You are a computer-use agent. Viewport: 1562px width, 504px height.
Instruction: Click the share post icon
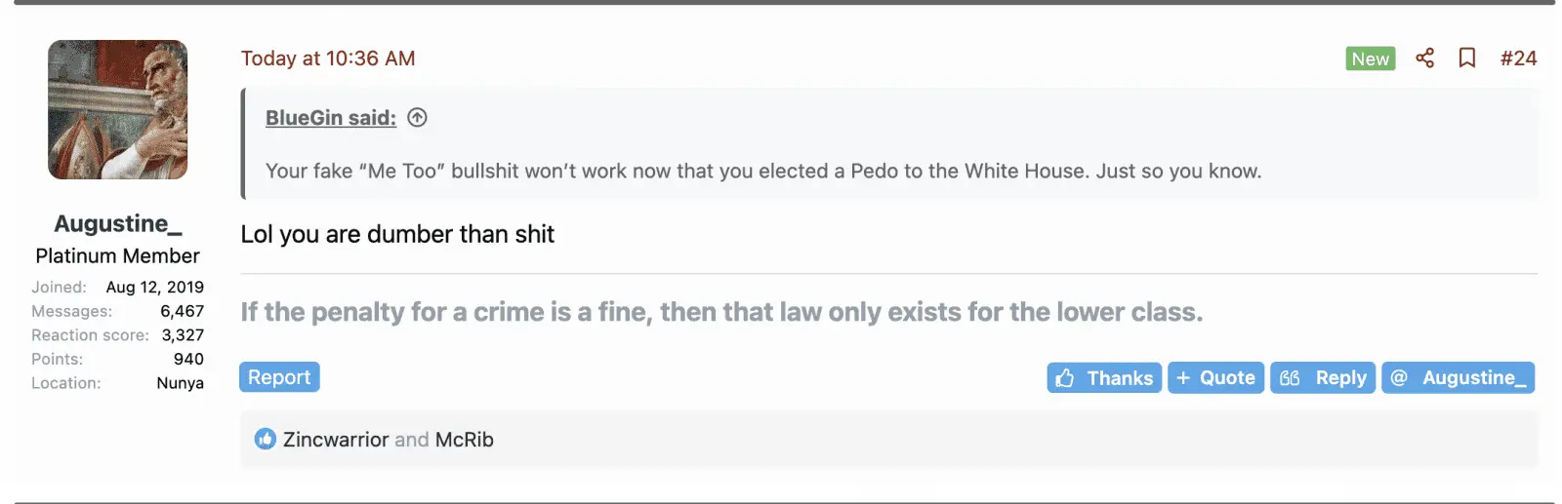[x=1424, y=58]
